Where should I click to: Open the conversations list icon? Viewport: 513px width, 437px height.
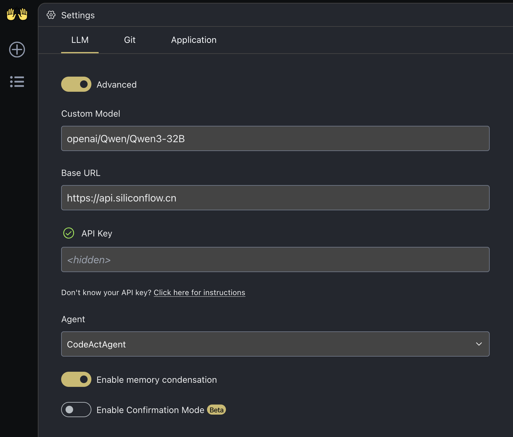17,82
